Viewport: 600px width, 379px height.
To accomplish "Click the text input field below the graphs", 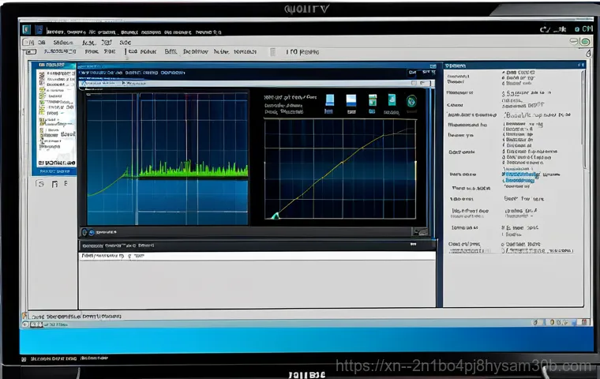I will [x=257, y=257].
